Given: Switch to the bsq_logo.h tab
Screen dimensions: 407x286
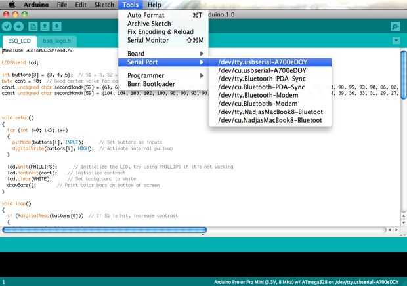Looking at the screenshot, I should coord(57,41).
